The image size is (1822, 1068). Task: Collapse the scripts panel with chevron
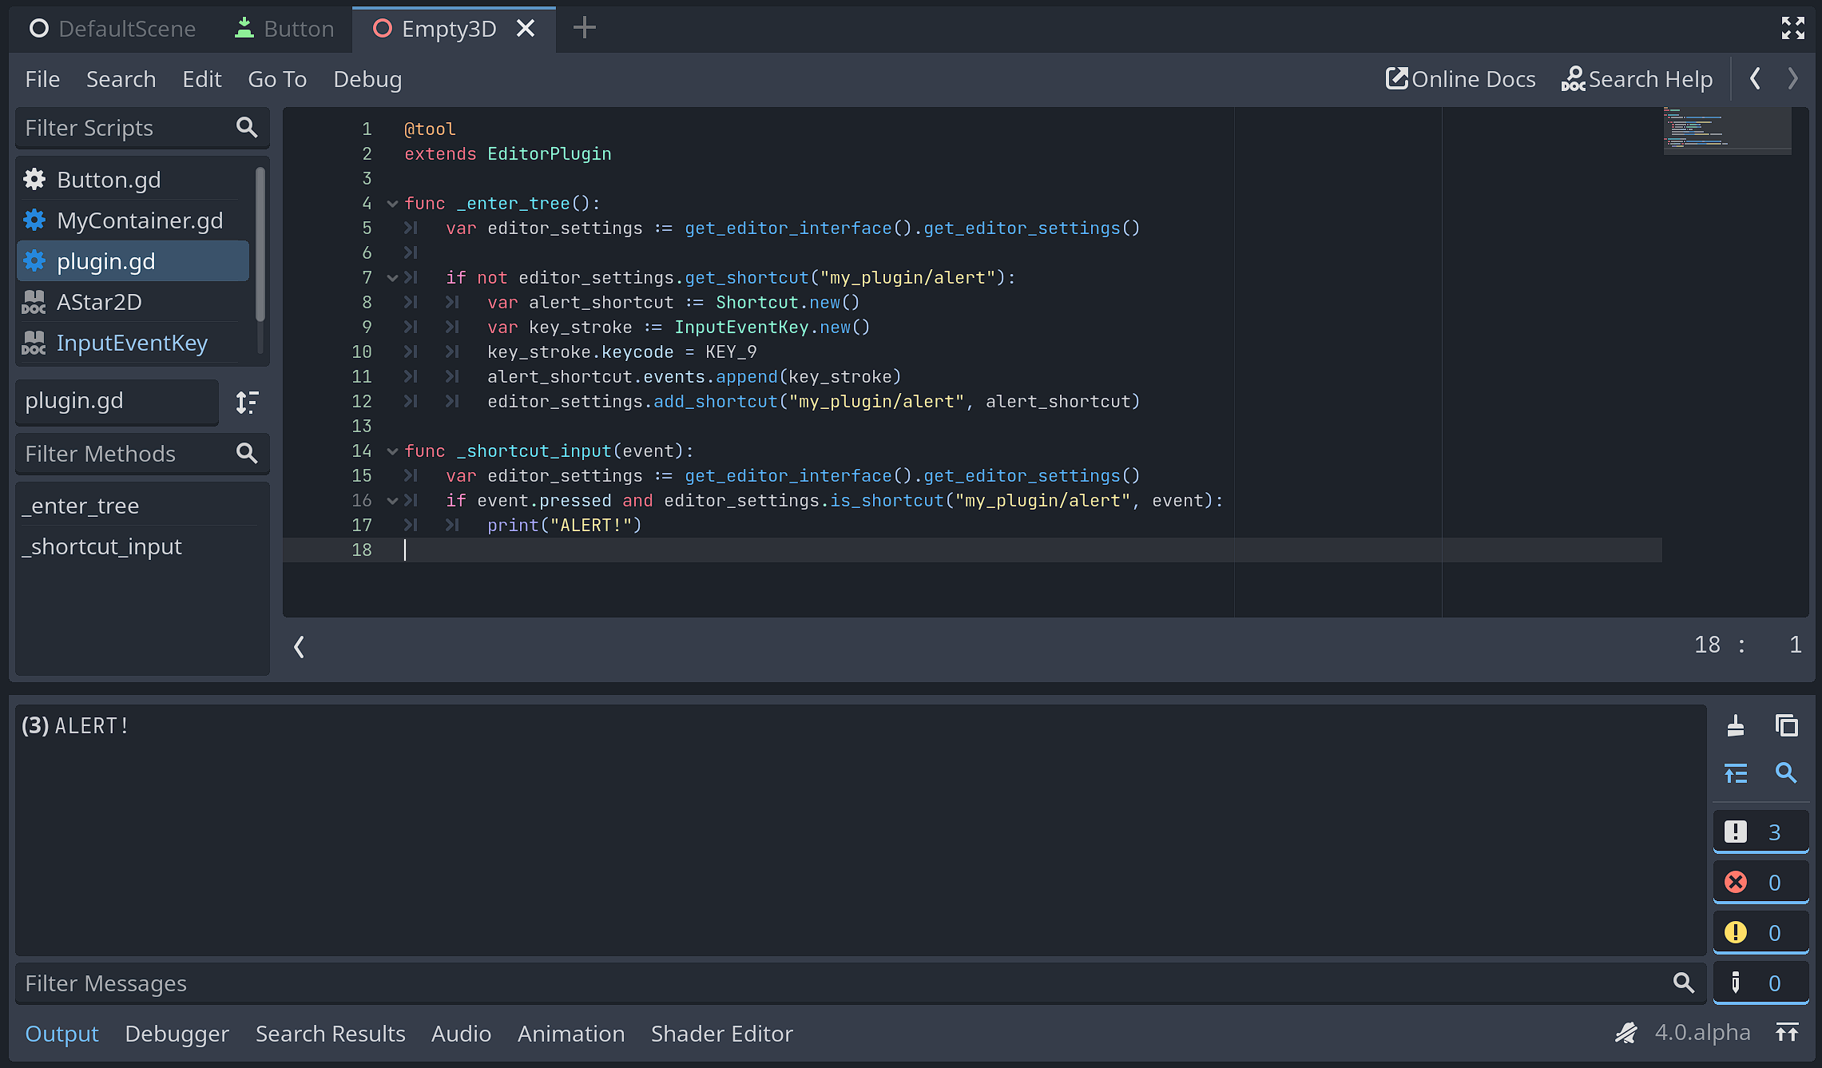point(300,646)
